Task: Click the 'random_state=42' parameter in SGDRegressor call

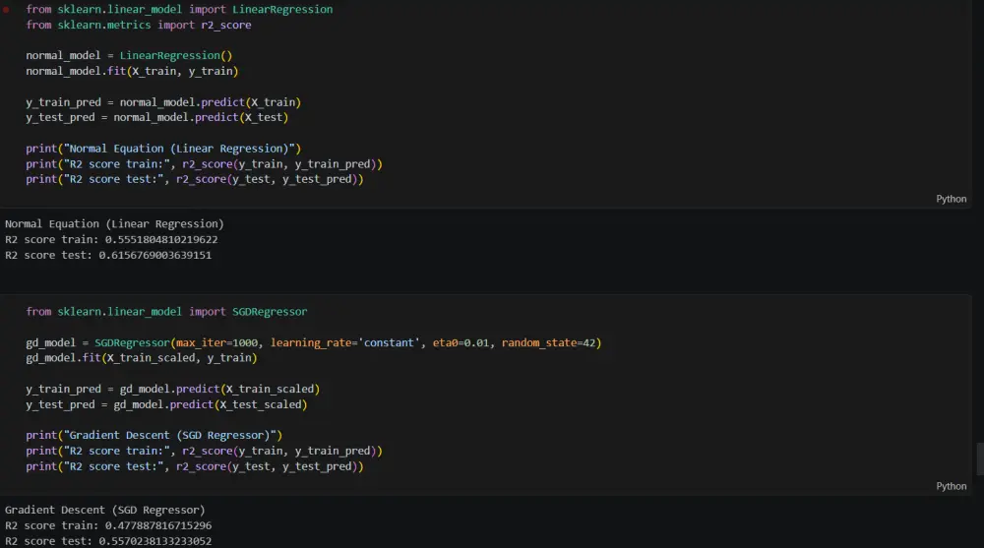Action: pyautogui.click(x=548, y=342)
